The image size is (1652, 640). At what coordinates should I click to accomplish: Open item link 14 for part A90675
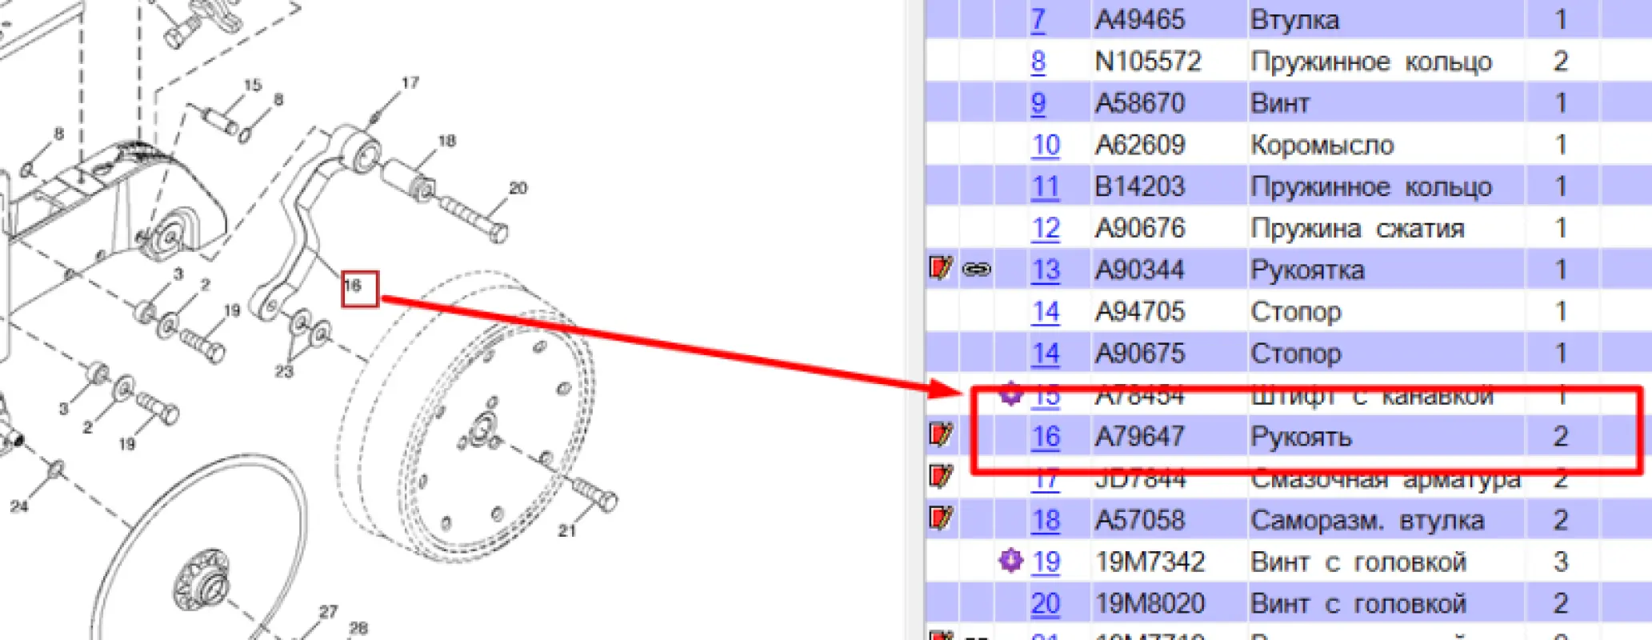(x=1046, y=354)
